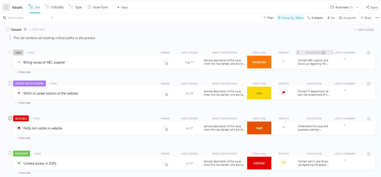Screen dimensions: 381x177
Task: Assign owner for FAQs not visible task
Action: click(x=165, y=128)
